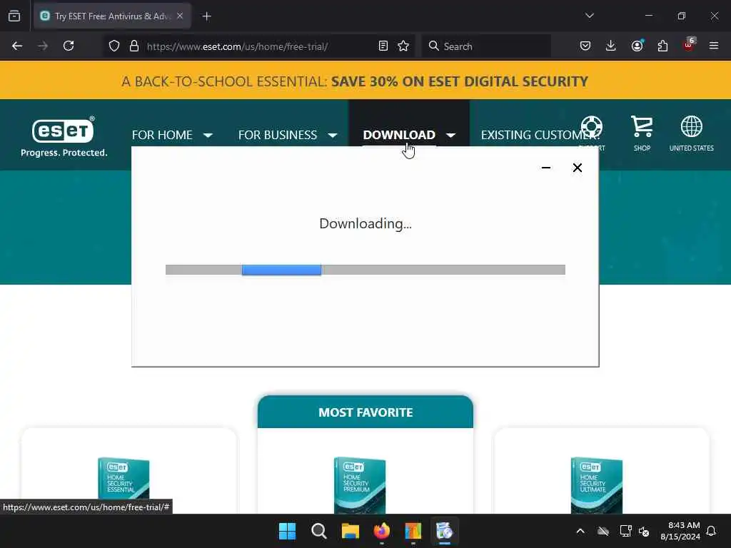Expand the FOR BUSINESS dropdown arrow
731x548 pixels.
pos(333,136)
